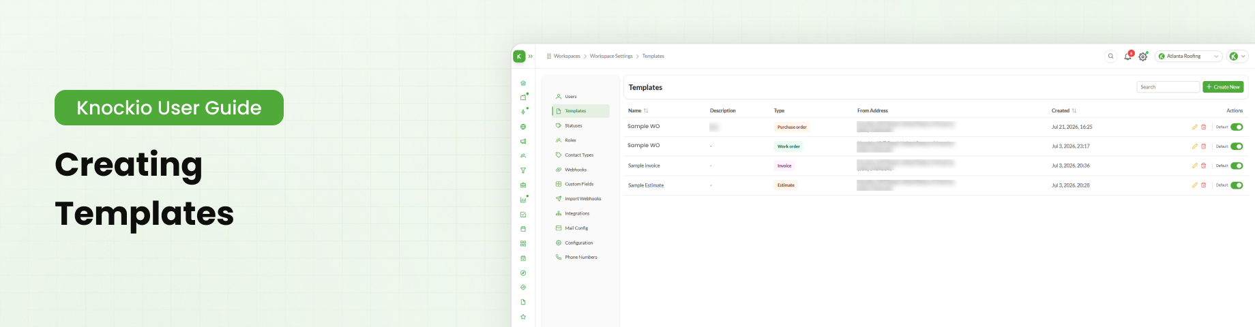1255x327 pixels.
Task: Open the megaphone icon in left rail
Action: [x=523, y=142]
